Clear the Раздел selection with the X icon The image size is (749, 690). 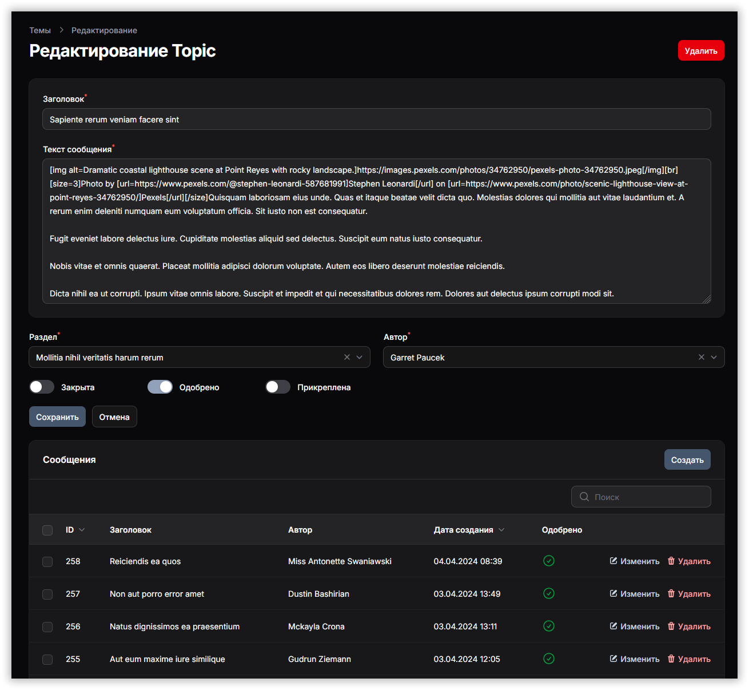point(346,357)
